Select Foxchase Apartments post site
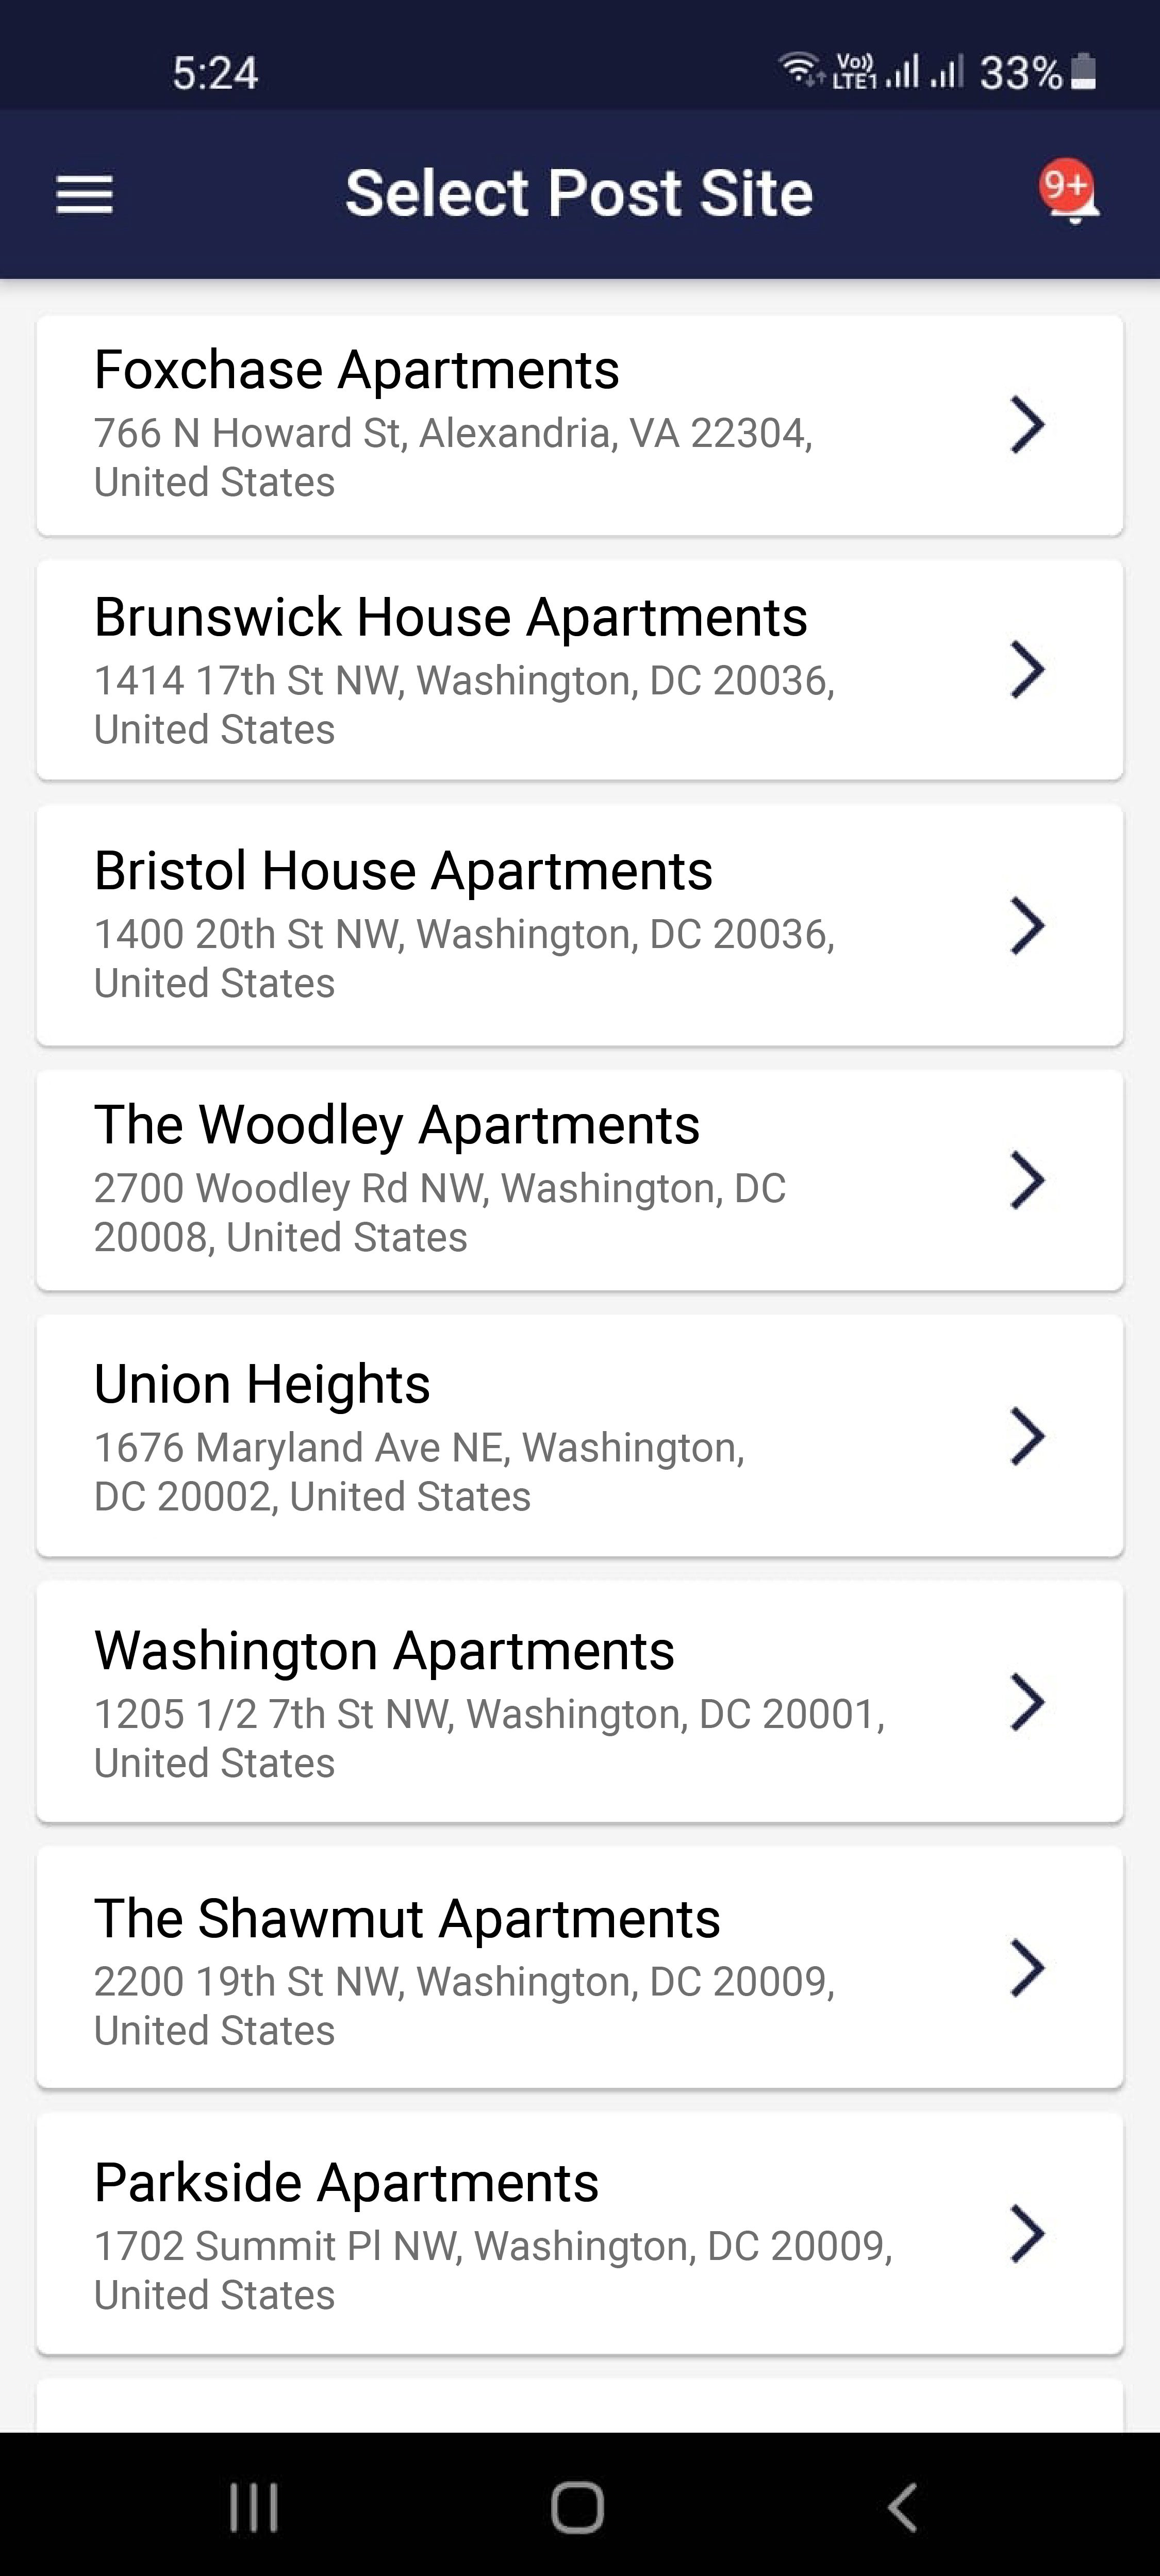The height and width of the screenshot is (2576, 1160). pos(580,425)
